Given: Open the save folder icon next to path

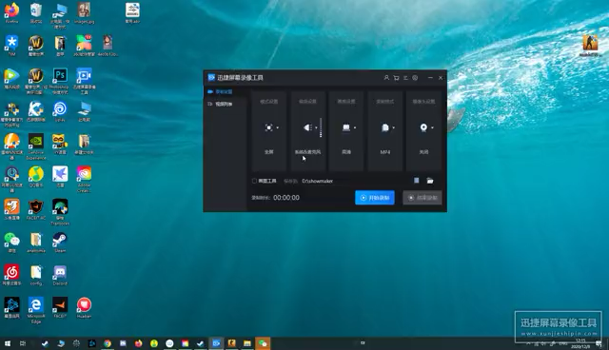Looking at the screenshot, I should point(430,181).
